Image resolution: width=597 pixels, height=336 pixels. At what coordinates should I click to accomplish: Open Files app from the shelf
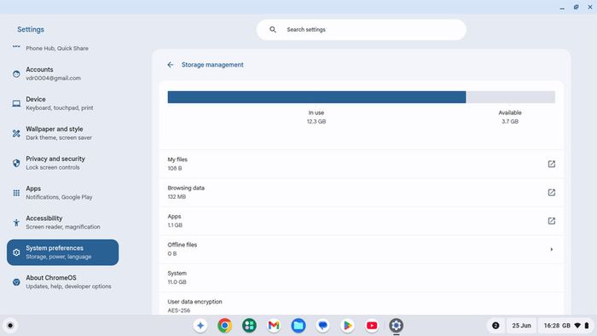(x=298, y=326)
